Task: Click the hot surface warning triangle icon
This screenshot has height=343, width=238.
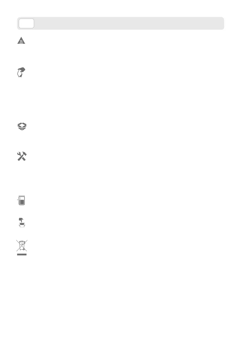Action: coord(22,40)
